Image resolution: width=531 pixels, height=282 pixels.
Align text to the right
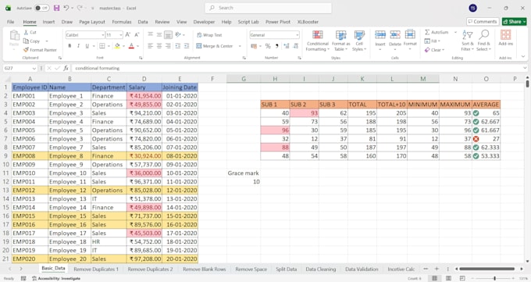(x=168, y=46)
